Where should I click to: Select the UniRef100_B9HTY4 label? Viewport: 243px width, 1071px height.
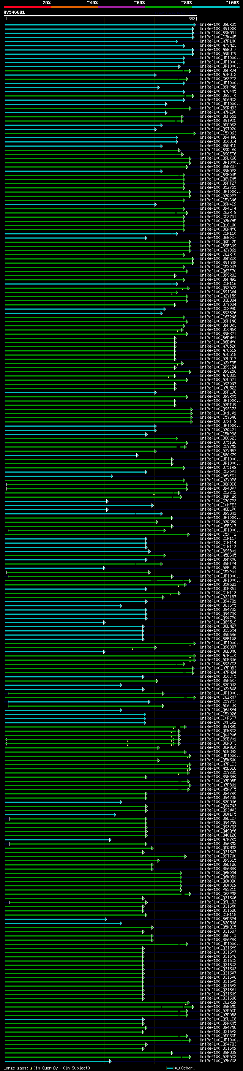(218, 563)
